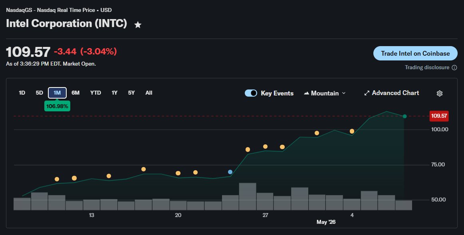
Task: Select the 1M time range
Action: click(x=57, y=93)
